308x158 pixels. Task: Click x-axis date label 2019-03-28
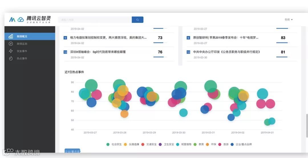tap(119, 132)
